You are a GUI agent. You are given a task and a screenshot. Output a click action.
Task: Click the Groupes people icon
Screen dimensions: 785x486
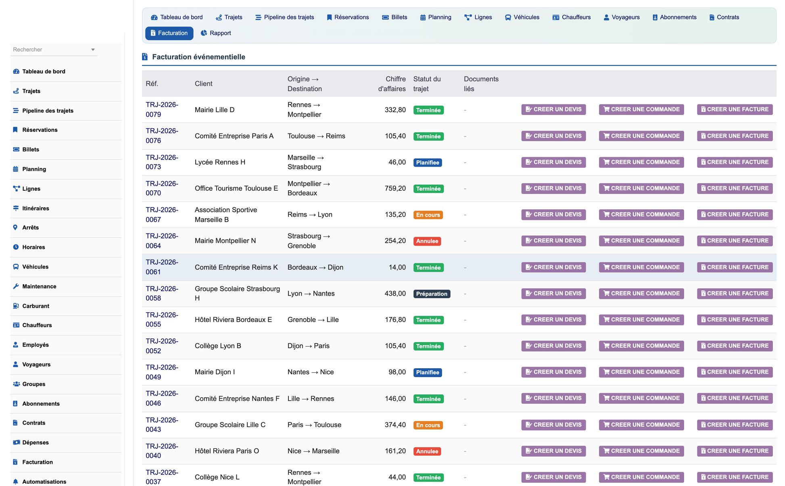pos(17,384)
